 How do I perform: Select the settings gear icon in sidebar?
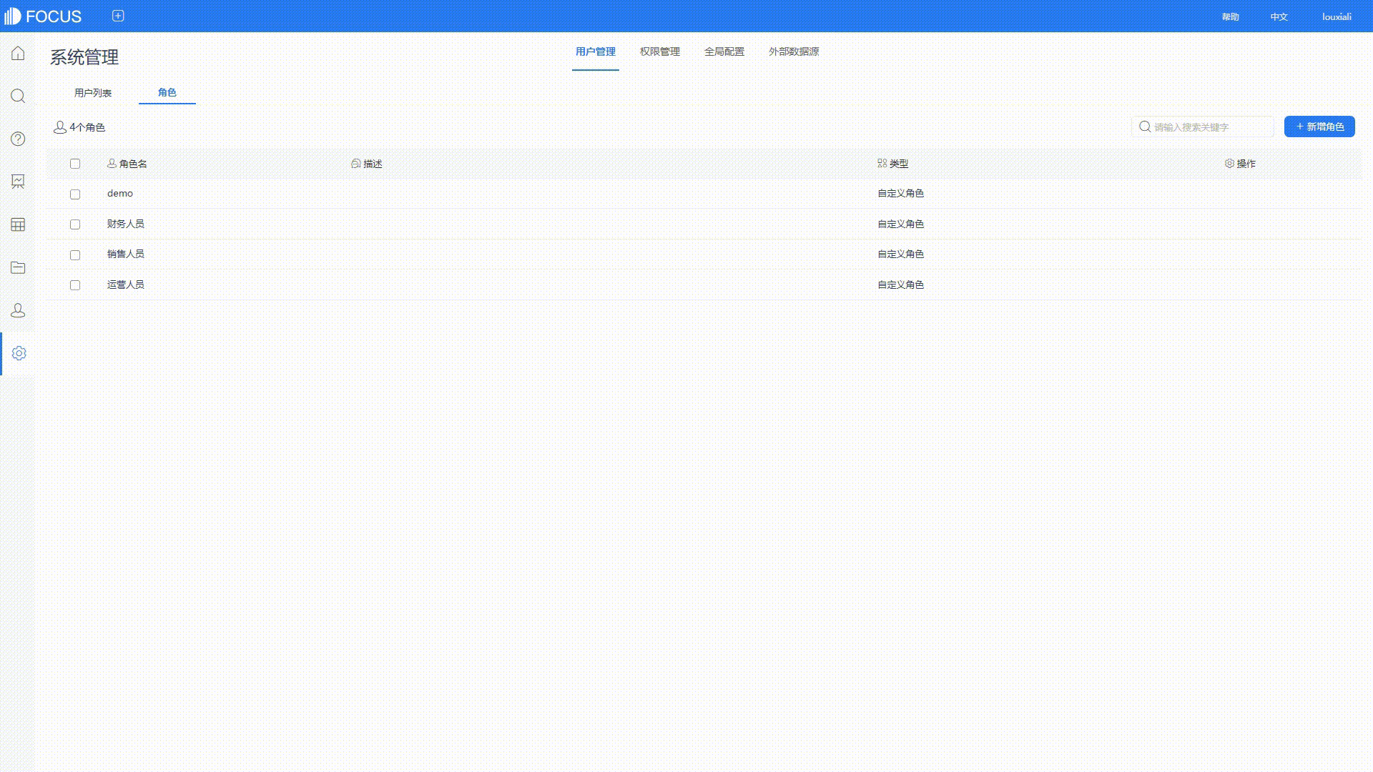point(17,352)
